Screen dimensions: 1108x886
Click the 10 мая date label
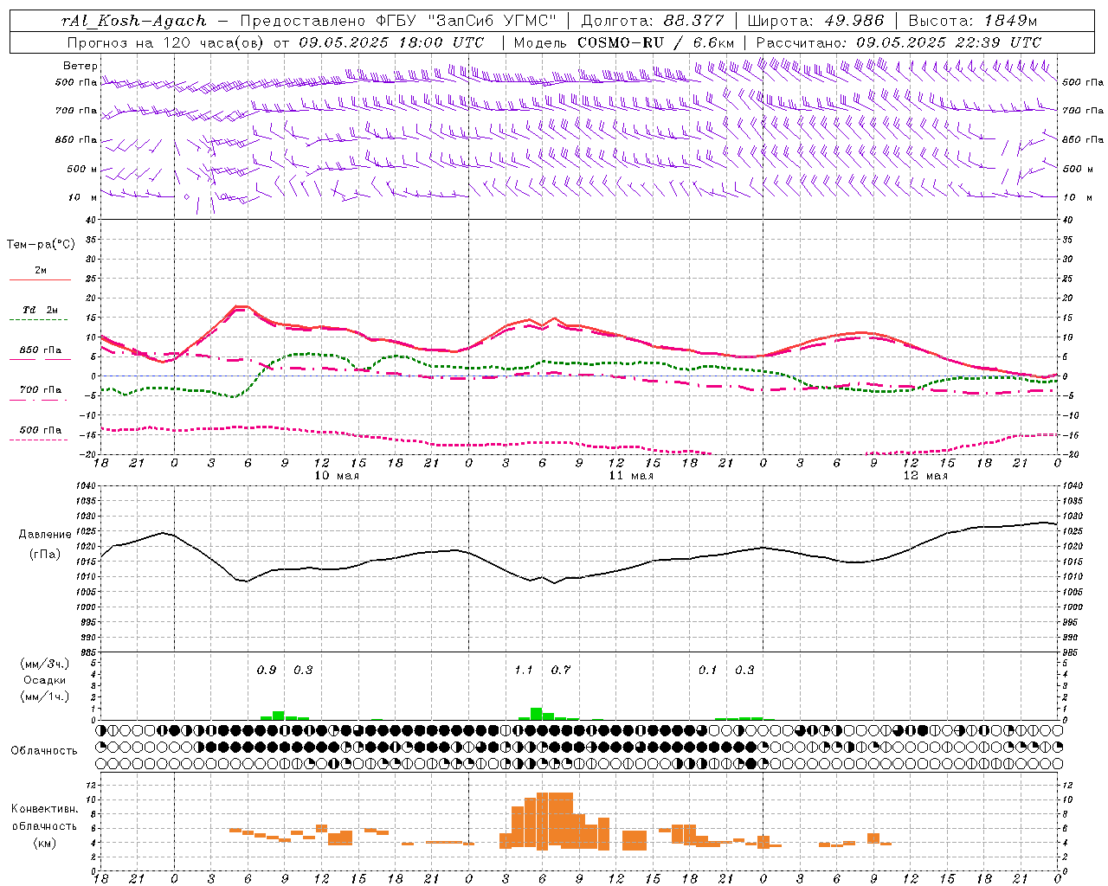pyautogui.click(x=337, y=476)
